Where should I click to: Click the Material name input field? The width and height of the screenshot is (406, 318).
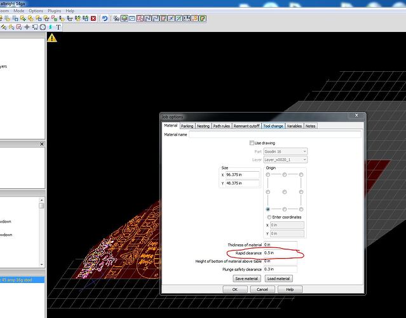tap(275, 134)
